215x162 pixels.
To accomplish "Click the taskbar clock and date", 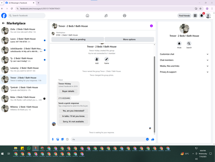I will (203, 154).
